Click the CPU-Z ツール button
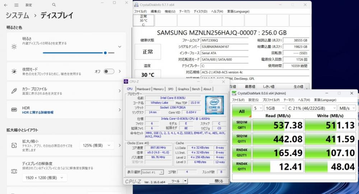This screenshot has width=359, height=194. [176, 181]
